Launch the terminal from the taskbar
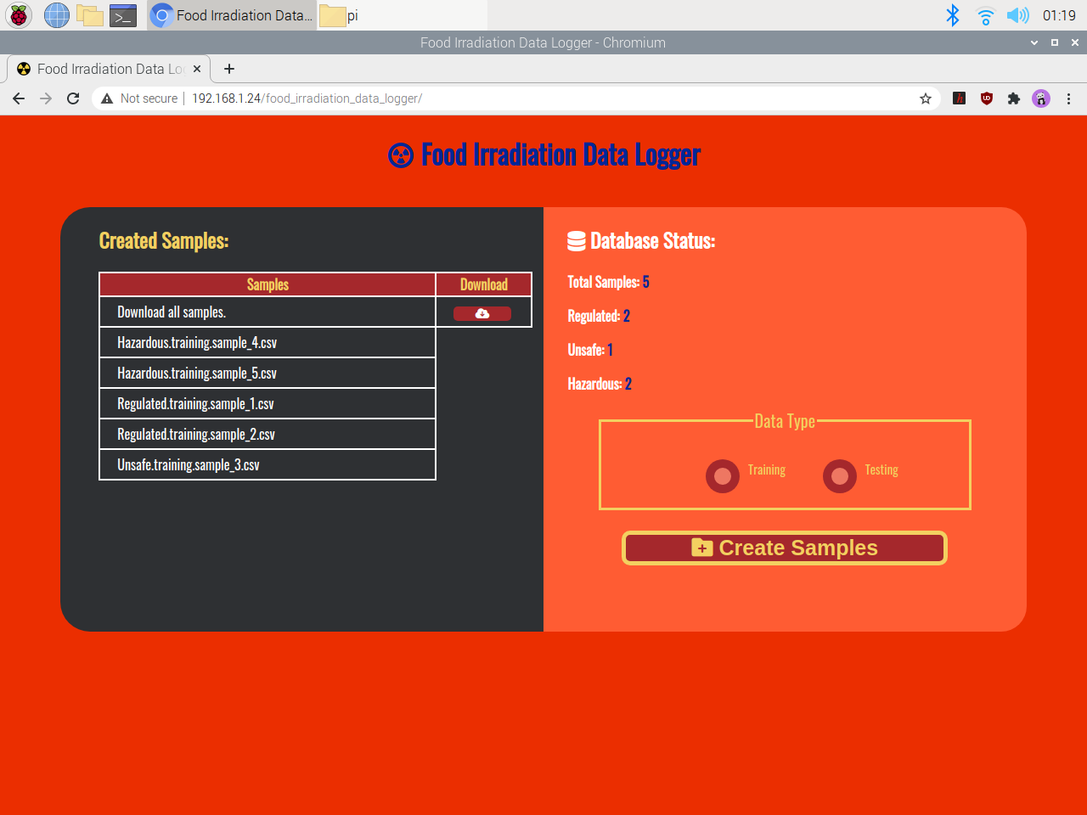Screen dimensions: 1087x815 [x=122, y=14]
